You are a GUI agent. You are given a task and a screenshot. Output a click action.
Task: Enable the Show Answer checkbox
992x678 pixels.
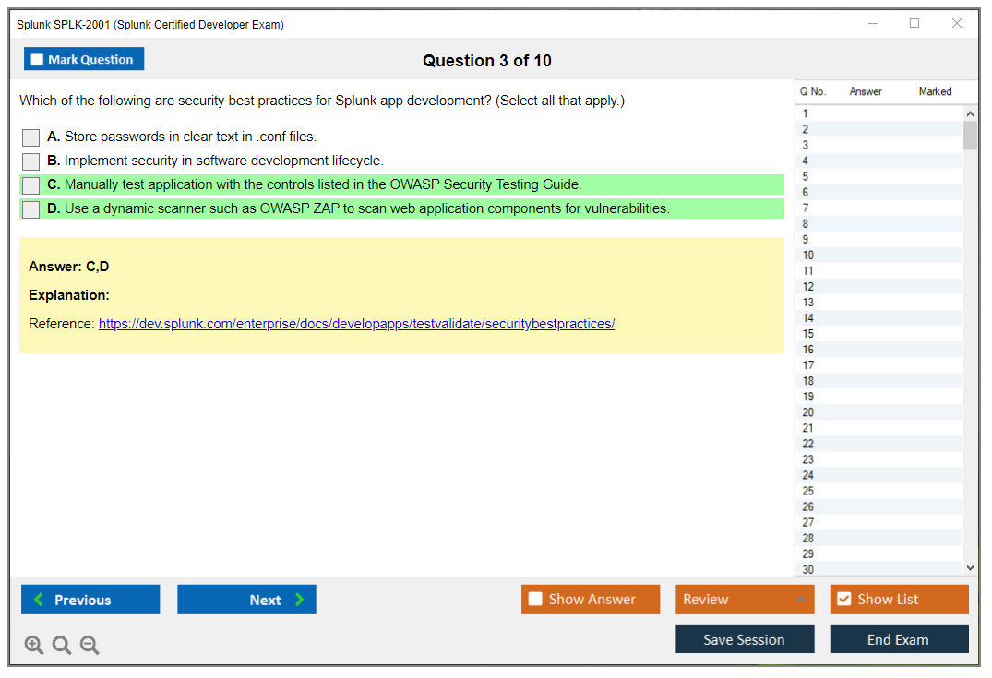pyautogui.click(x=536, y=600)
